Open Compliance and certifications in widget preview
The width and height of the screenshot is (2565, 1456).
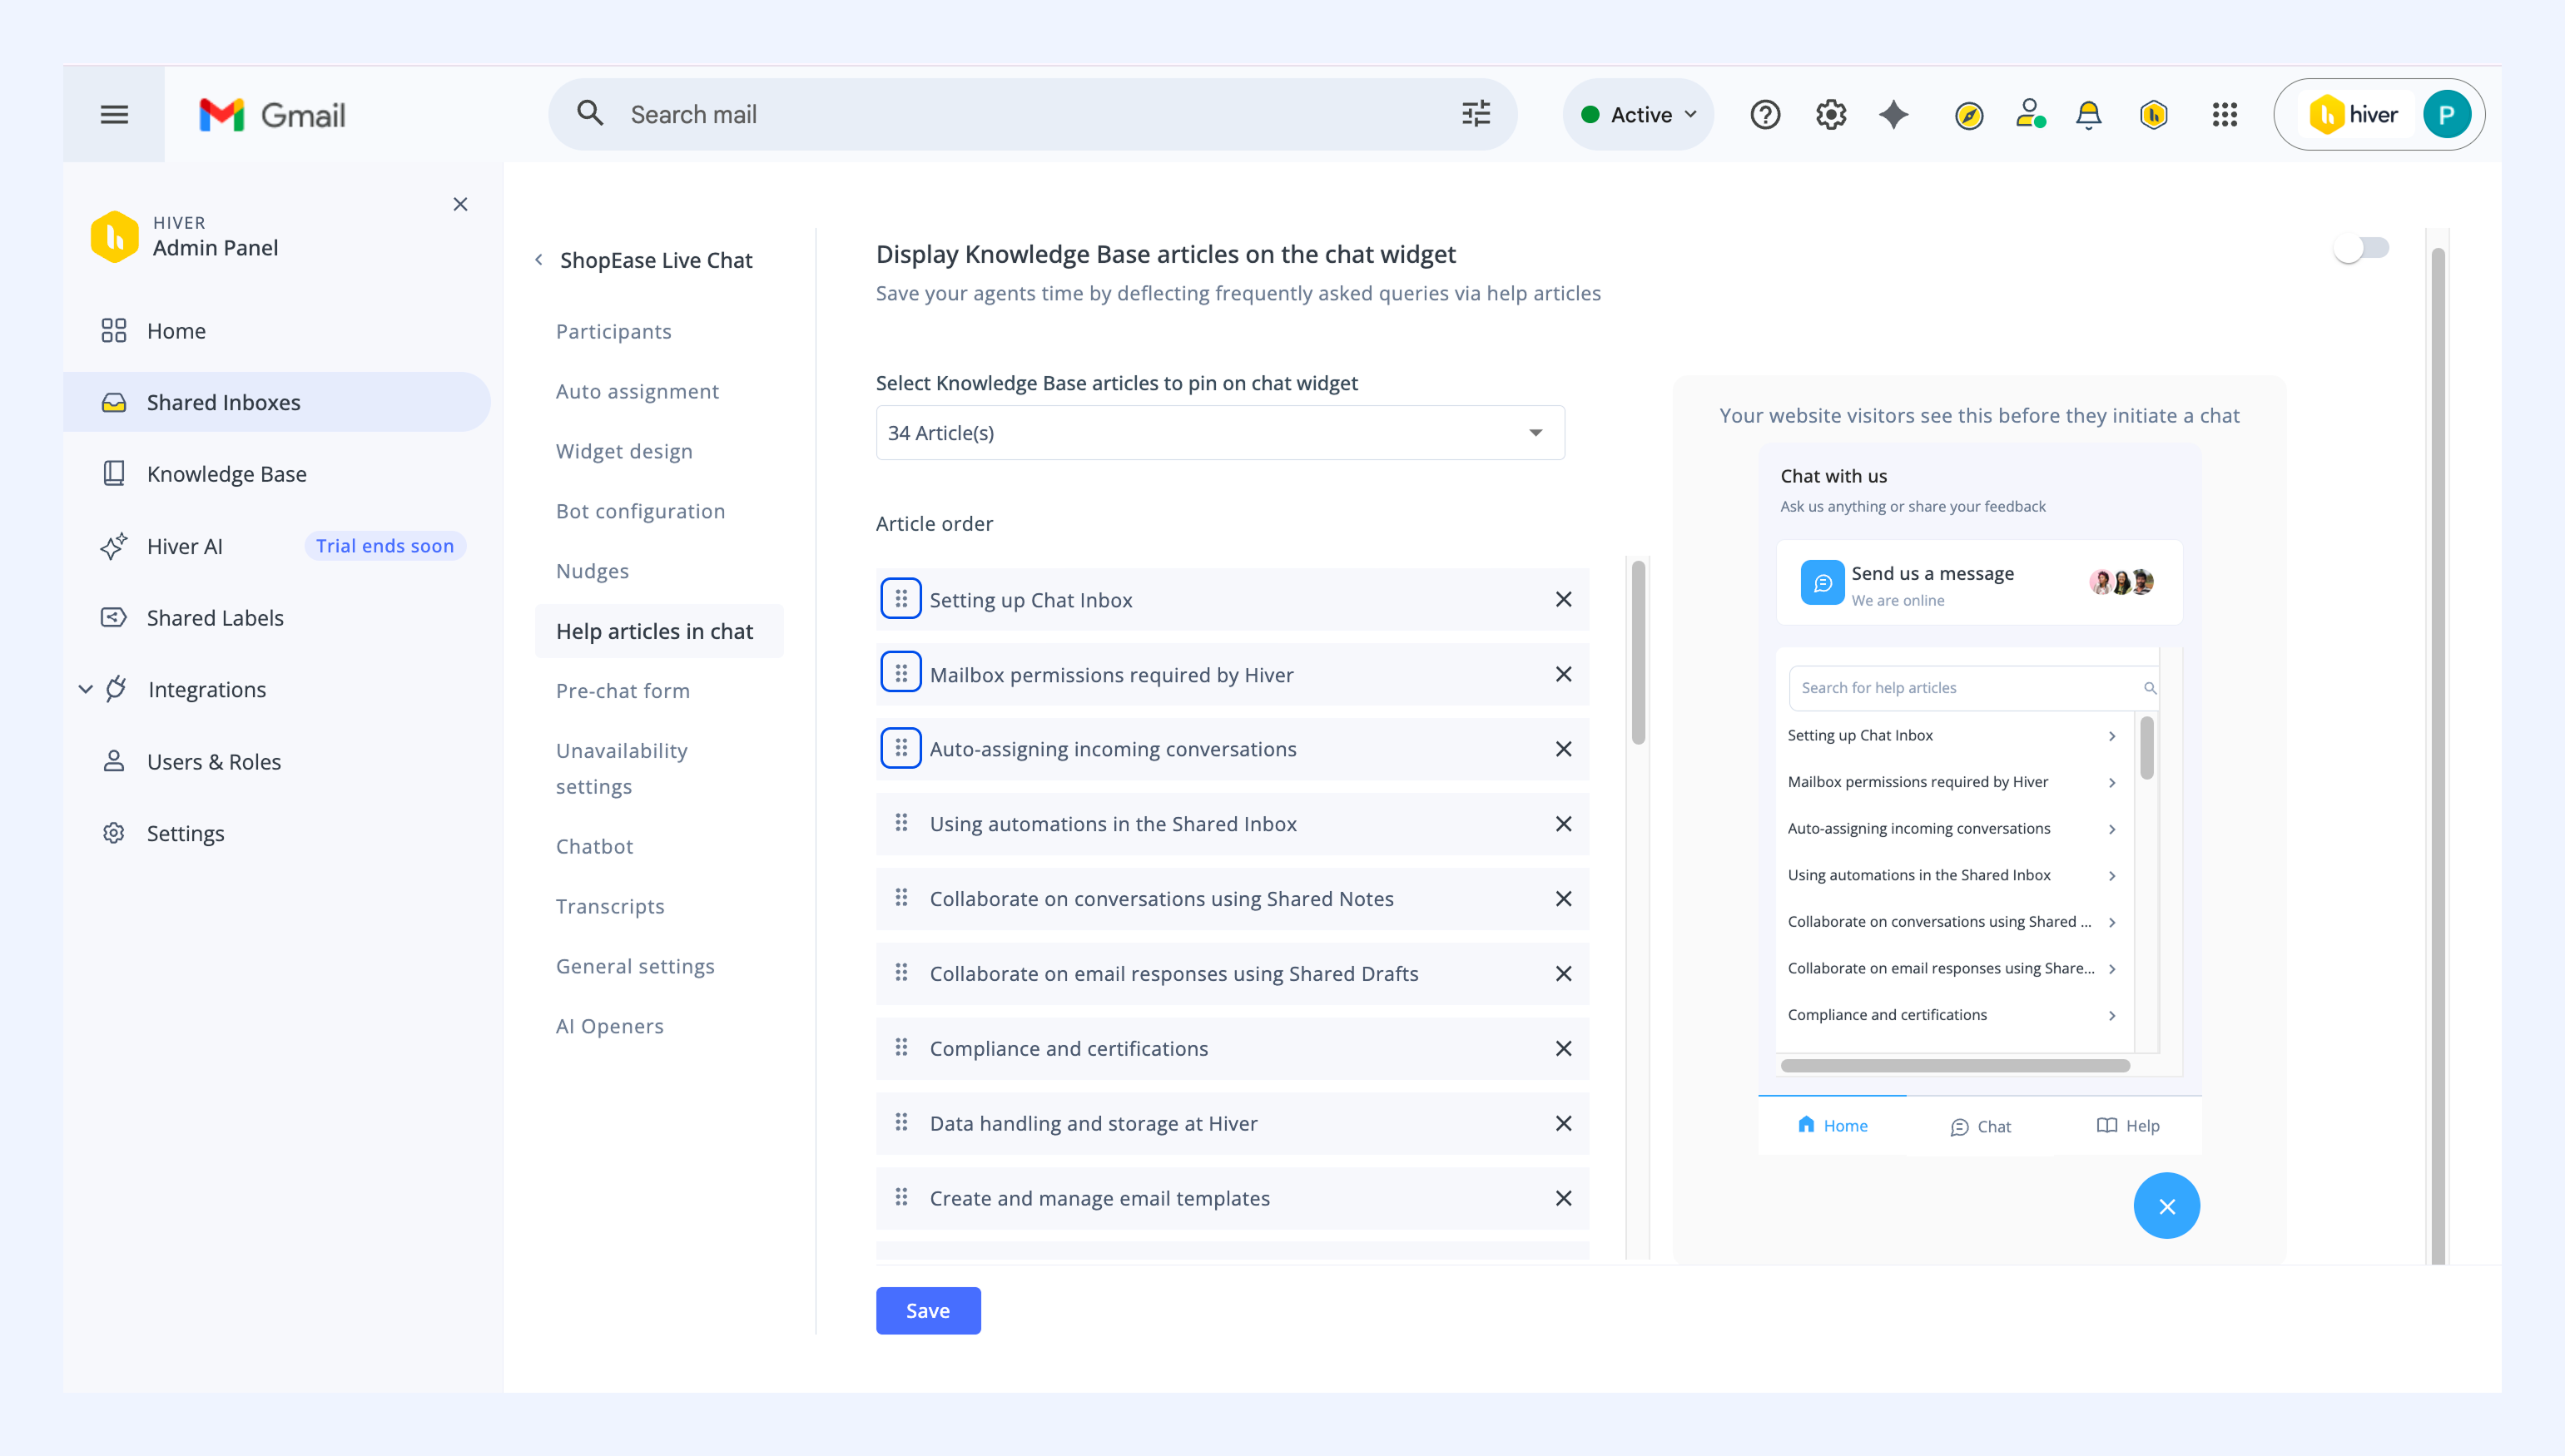coord(1952,1015)
